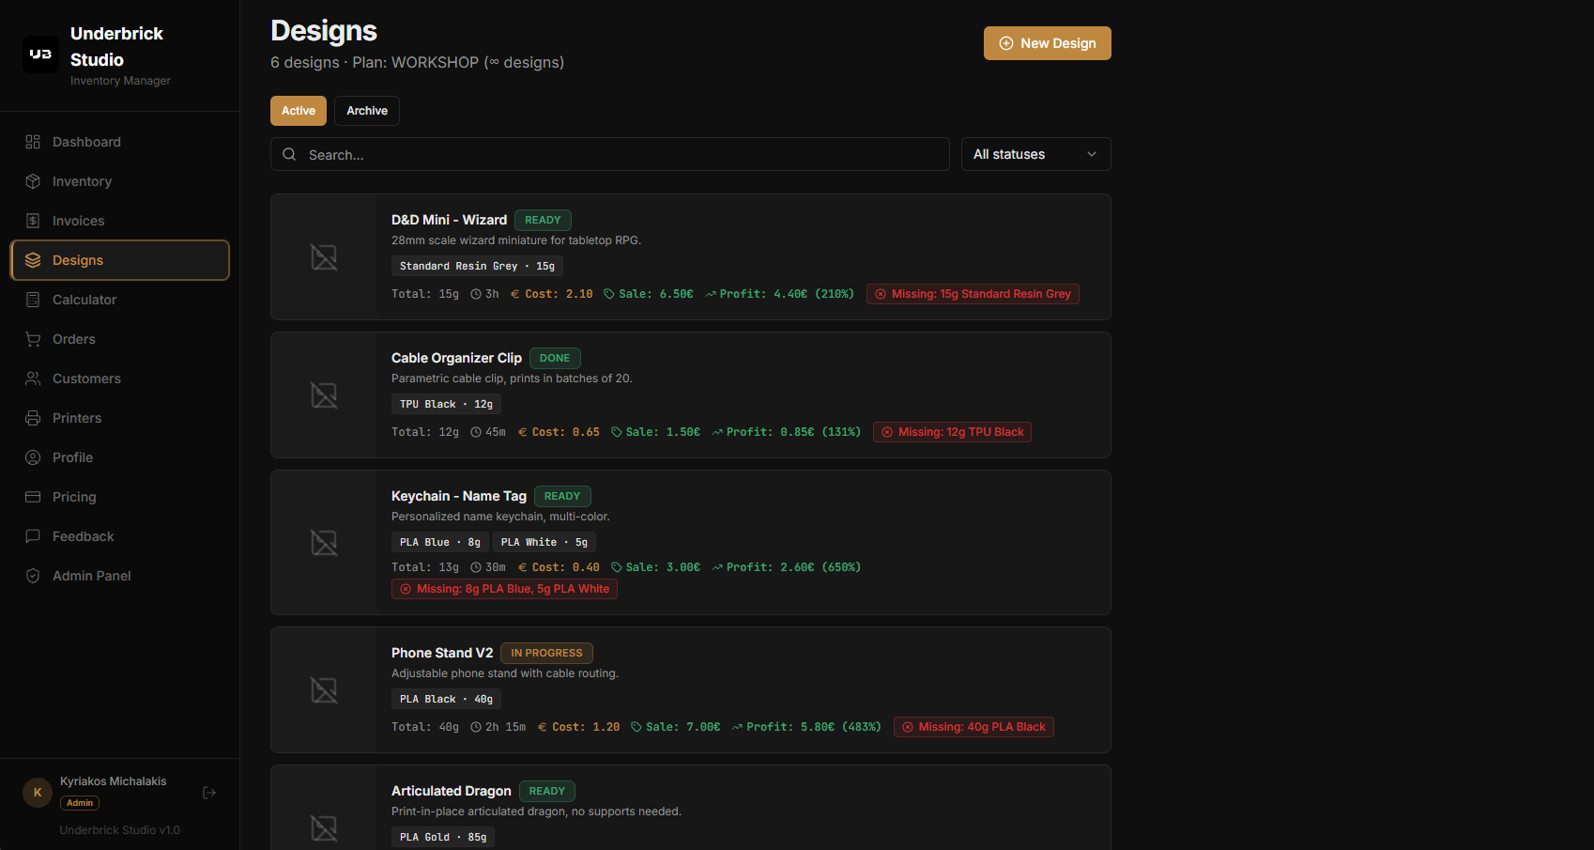The height and width of the screenshot is (850, 1594).
Task: Open the Phone Stand V2 design
Action: coord(442,653)
